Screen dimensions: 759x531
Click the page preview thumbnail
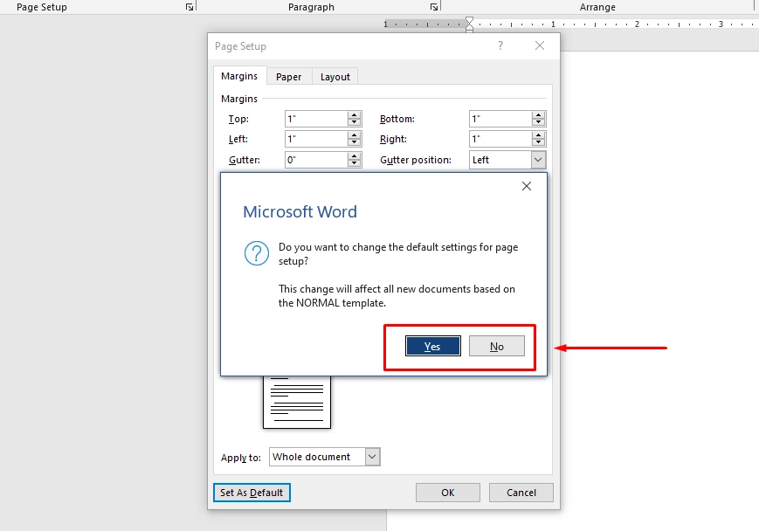click(x=297, y=402)
